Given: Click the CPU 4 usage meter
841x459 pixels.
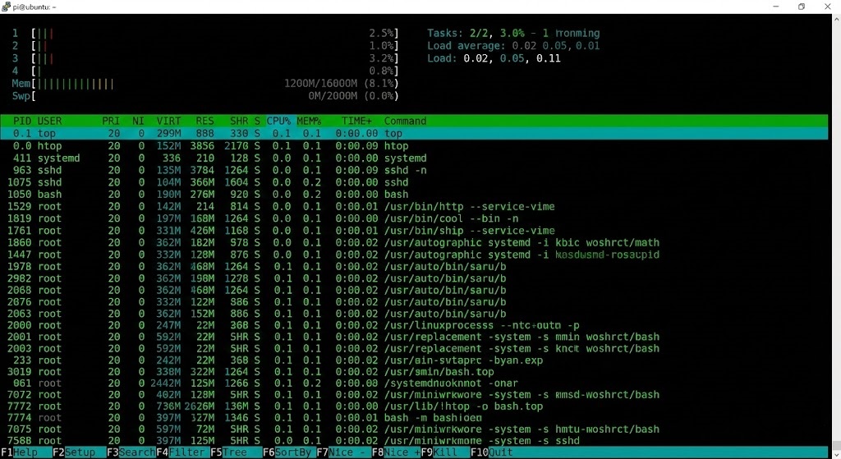Looking at the screenshot, I should point(205,71).
